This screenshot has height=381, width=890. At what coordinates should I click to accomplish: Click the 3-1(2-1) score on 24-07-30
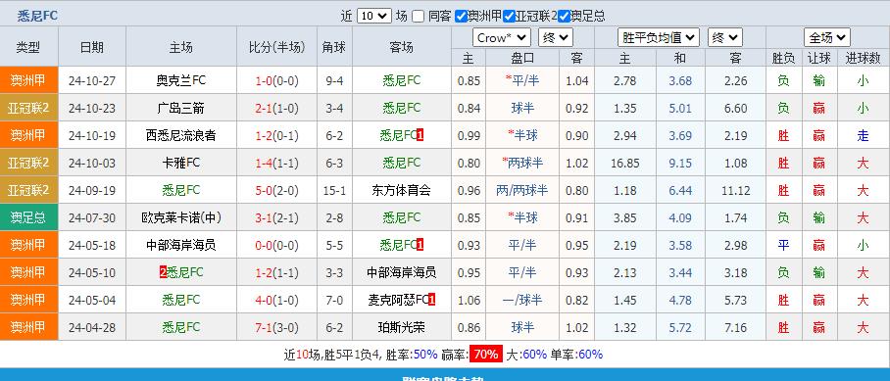click(x=277, y=217)
